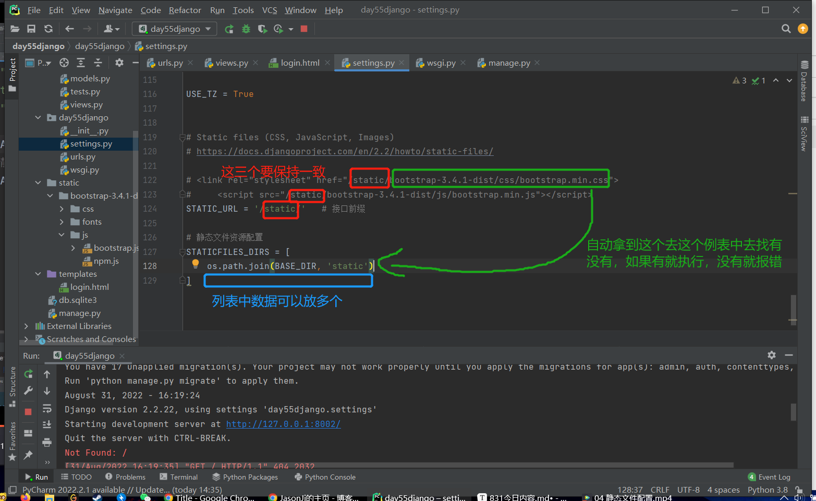Minimize the Run tool window

(789, 355)
